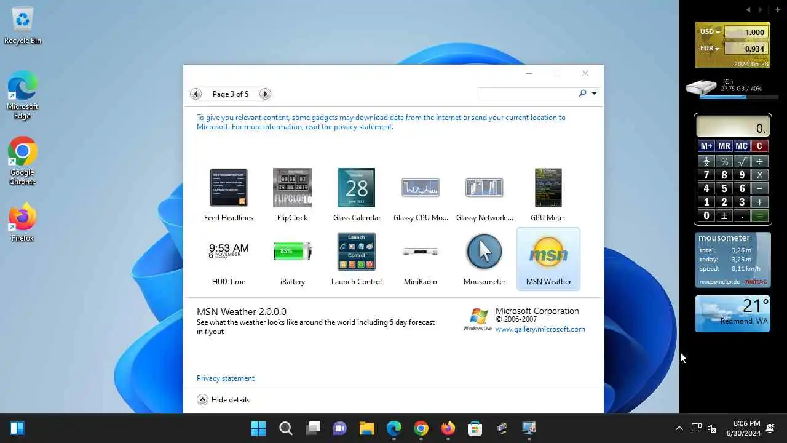
Task: Select the Glassy CPU Monitor gadget
Action: [421, 194]
